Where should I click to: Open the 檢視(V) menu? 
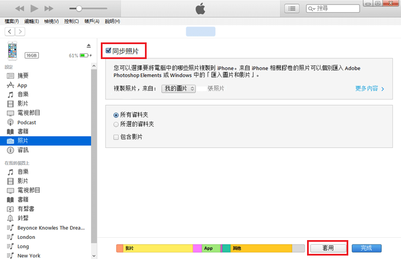(52, 21)
